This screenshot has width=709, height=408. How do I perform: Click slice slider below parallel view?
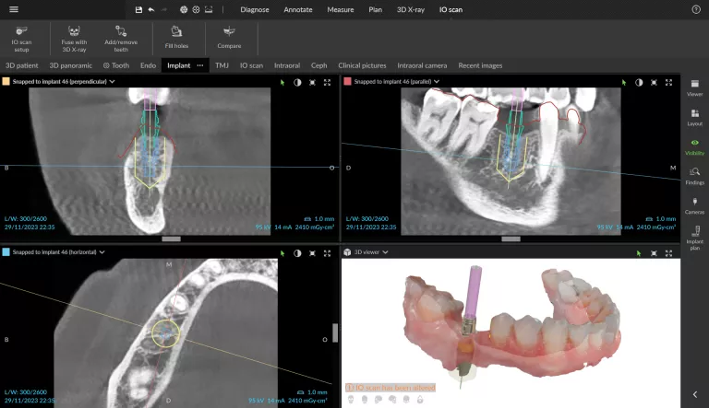pyautogui.click(x=511, y=239)
